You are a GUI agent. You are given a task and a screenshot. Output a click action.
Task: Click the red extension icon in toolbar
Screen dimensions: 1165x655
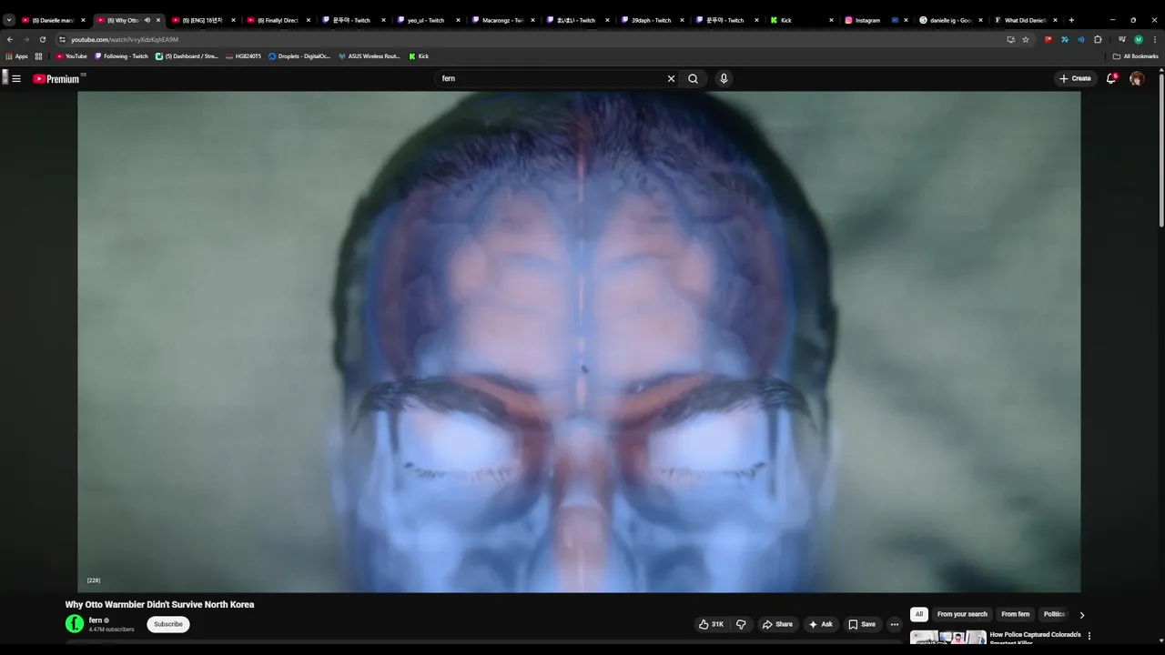[x=1048, y=39]
